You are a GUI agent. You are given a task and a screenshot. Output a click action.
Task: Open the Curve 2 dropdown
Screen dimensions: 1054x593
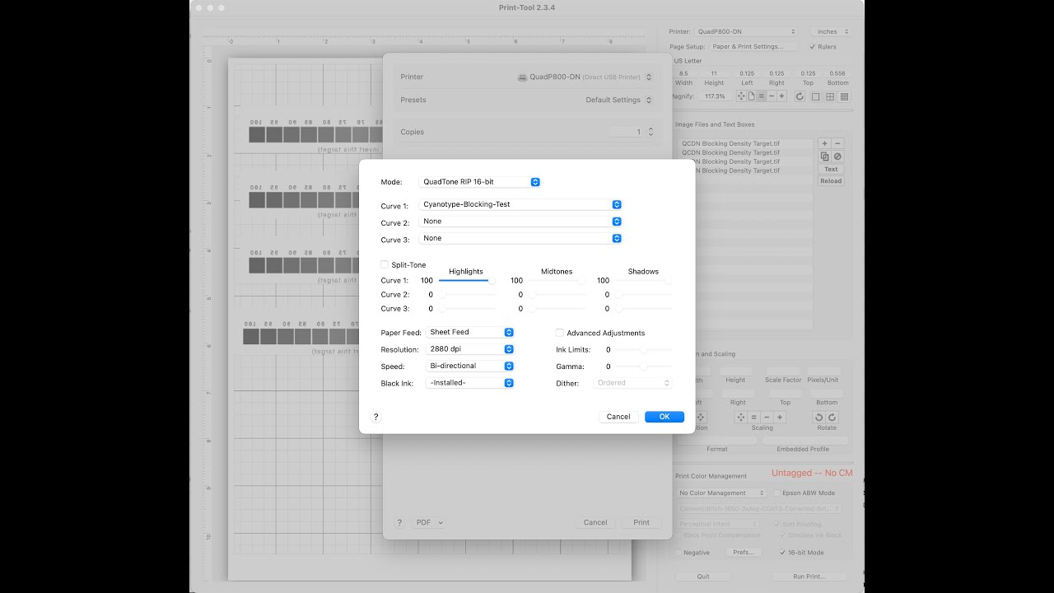520,222
